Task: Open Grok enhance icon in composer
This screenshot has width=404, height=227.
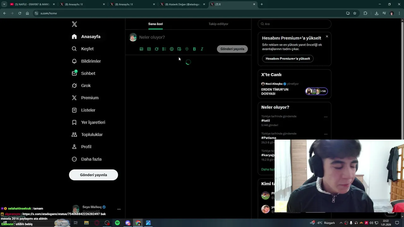Action: point(157,49)
